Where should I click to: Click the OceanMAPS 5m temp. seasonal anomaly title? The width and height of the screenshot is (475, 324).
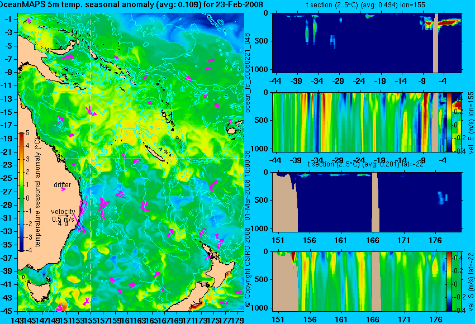pos(131,4)
